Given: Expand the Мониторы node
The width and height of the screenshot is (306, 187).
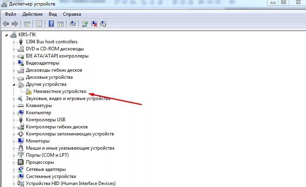Looking at the screenshot, I should (x=14, y=141).
